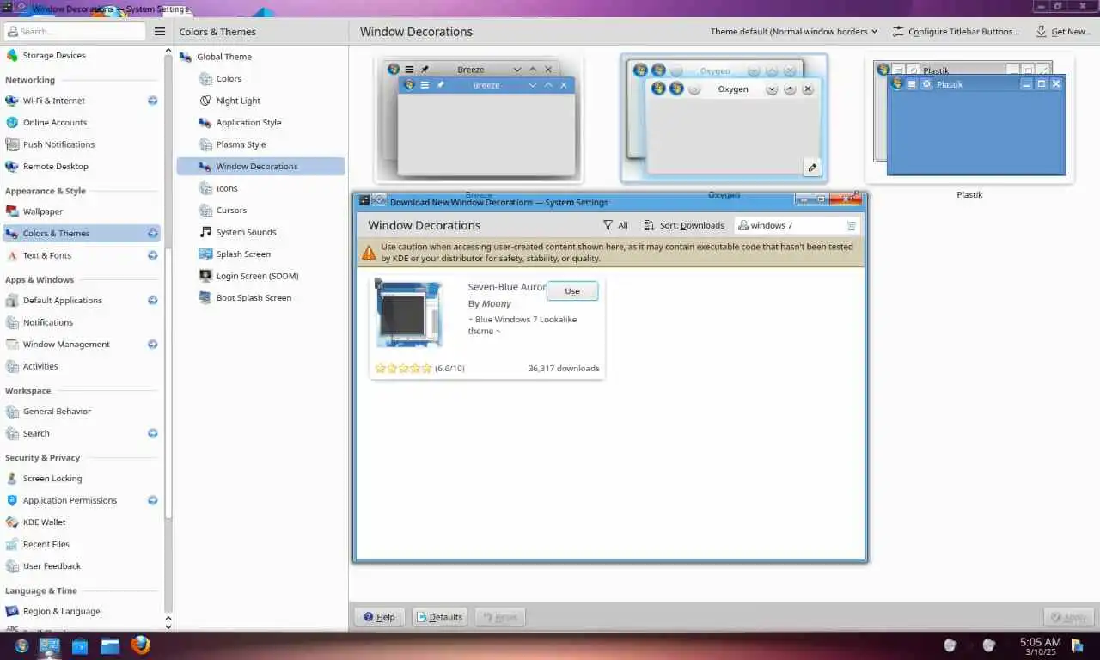Click the taskbar clock
Image resolution: width=1100 pixels, height=660 pixels.
(1040, 646)
